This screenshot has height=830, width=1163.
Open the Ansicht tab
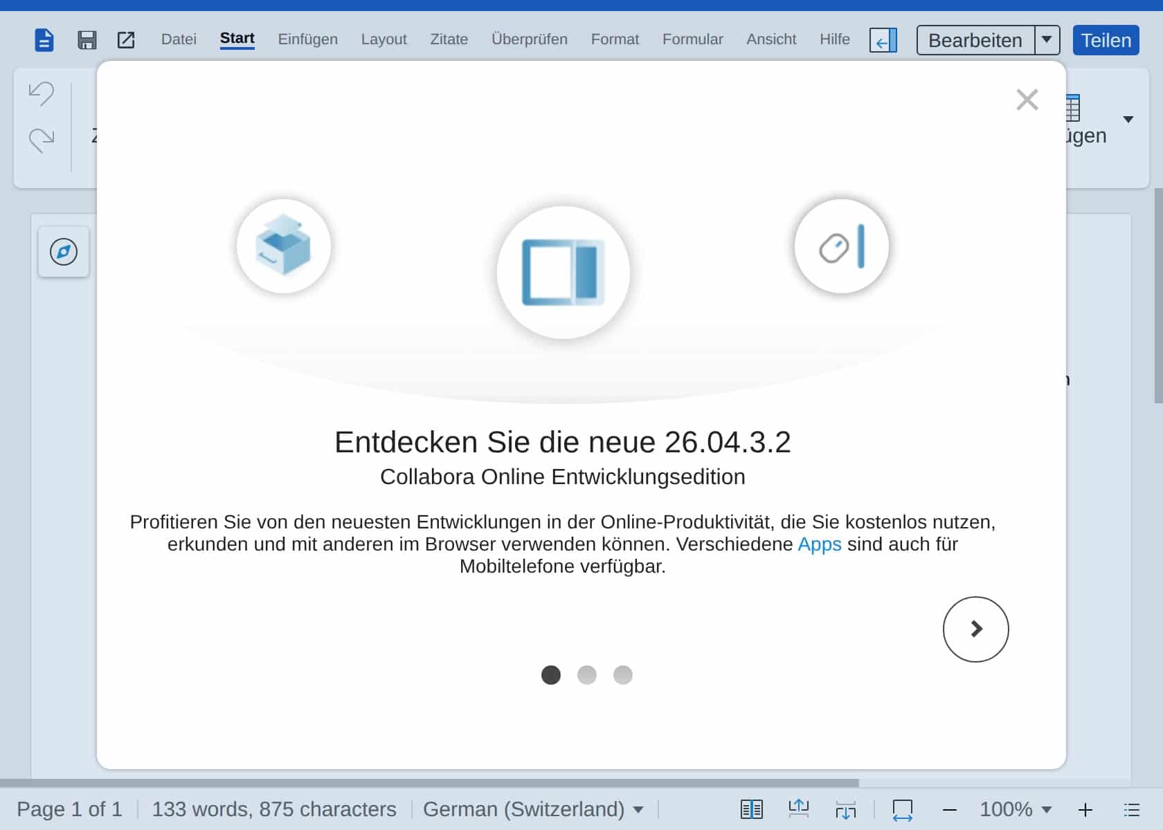pyautogui.click(x=771, y=39)
